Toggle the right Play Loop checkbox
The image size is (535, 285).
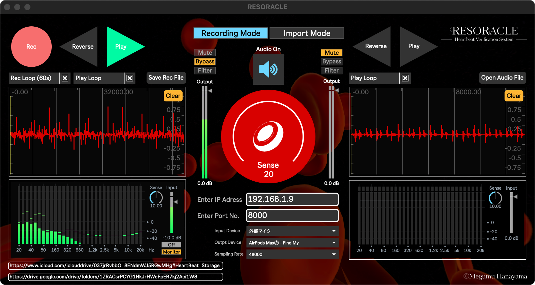coord(405,78)
